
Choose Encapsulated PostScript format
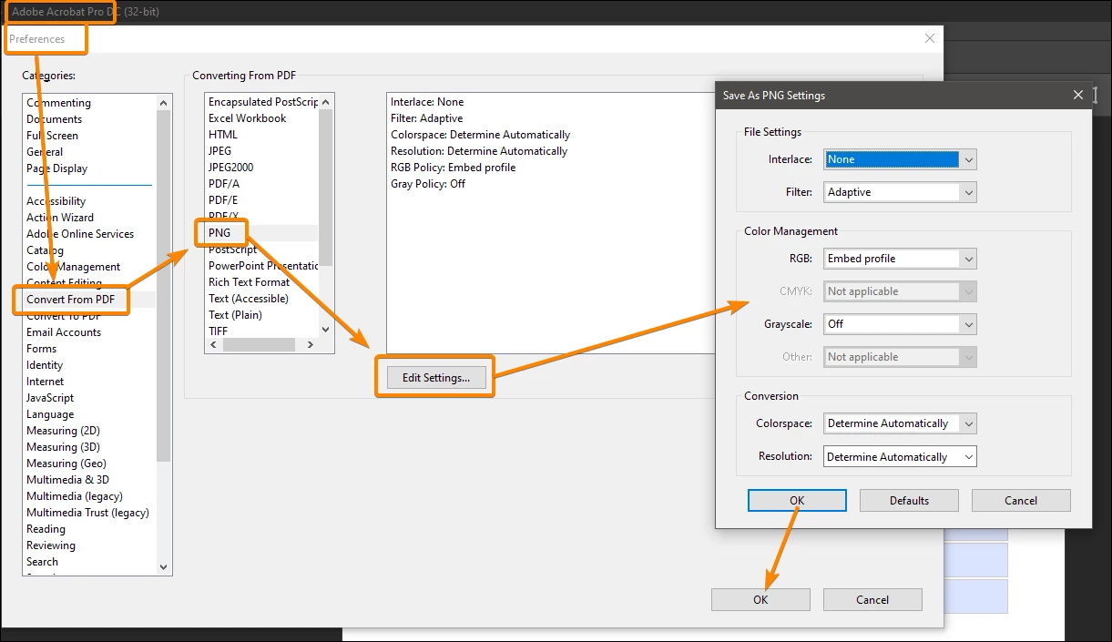[x=262, y=102]
